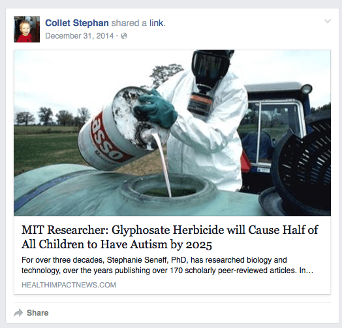Click the globe public audience icon

(x=124, y=36)
